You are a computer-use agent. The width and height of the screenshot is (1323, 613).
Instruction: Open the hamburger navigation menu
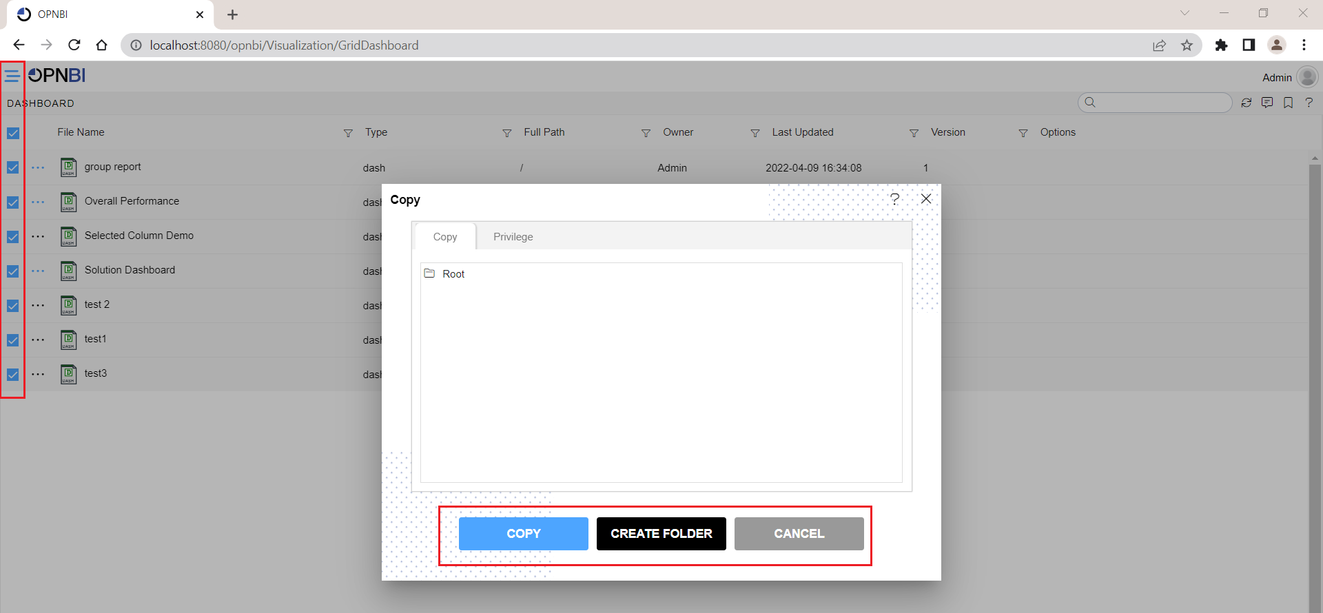pos(12,76)
